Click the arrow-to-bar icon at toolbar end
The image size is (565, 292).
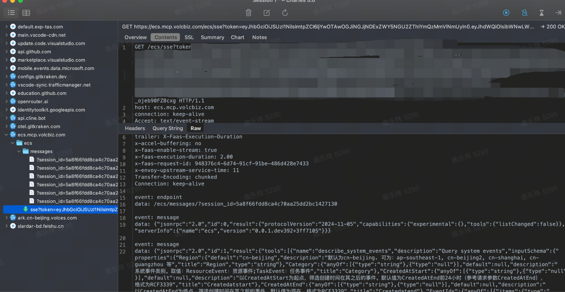558,13
